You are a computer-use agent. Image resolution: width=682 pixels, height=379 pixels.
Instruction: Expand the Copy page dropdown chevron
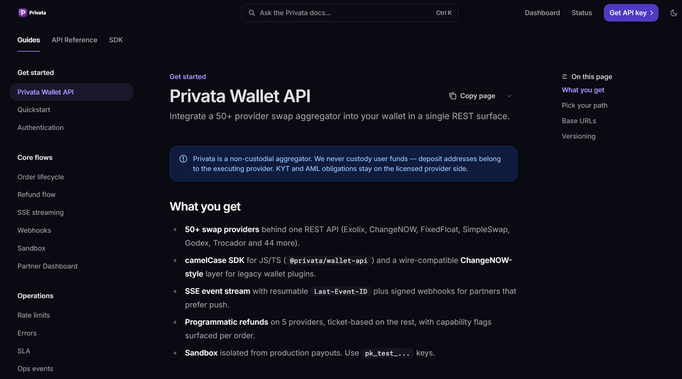(509, 96)
